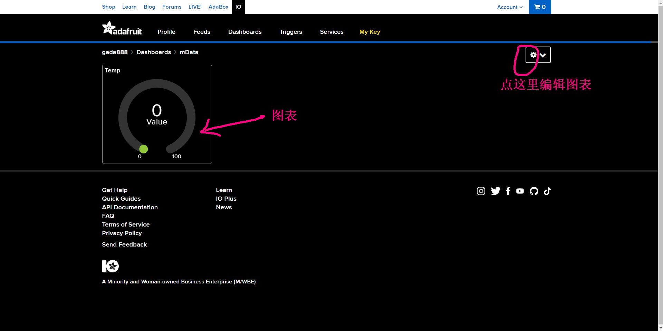Viewport: 663px width, 331px height.
Task: Click the mData breadcrumb
Action: click(189, 52)
